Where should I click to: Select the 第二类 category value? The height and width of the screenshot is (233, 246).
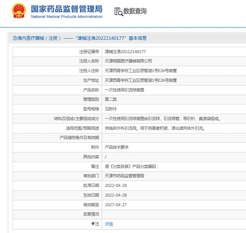point(111,99)
